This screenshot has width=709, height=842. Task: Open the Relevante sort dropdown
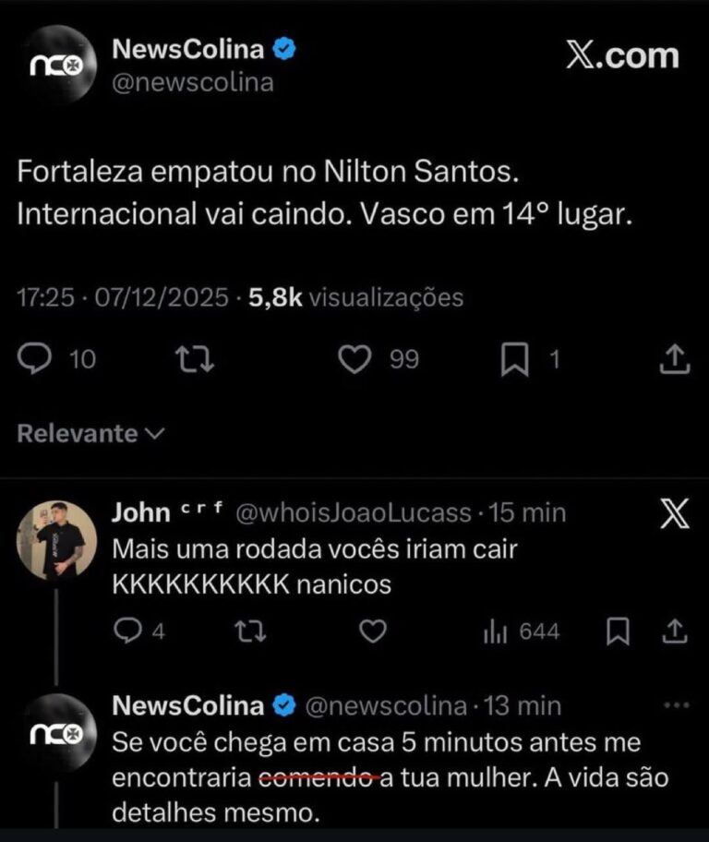(90, 433)
